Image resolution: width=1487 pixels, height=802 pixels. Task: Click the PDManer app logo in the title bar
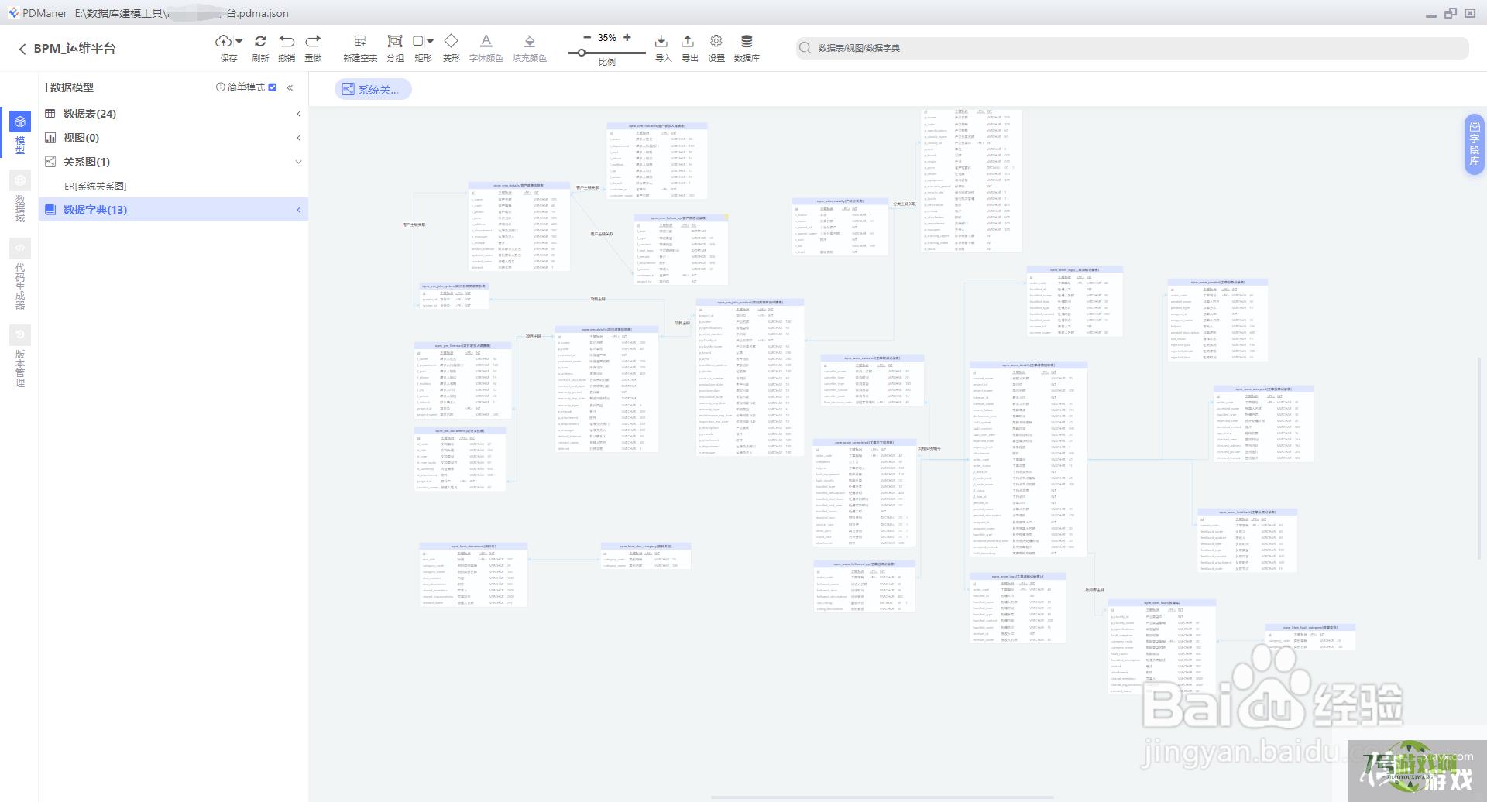(x=14, y=13)
